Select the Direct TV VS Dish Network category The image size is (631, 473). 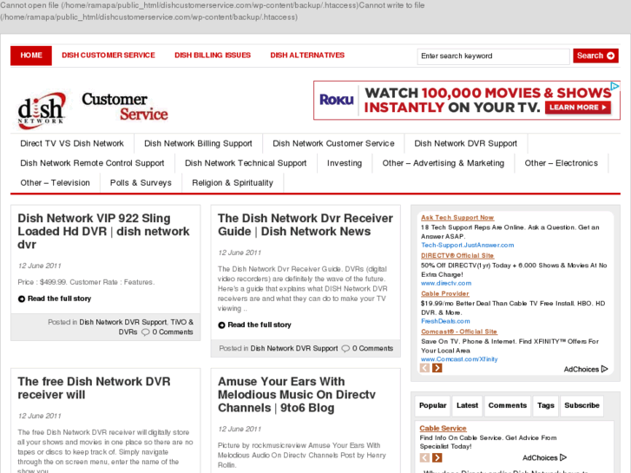[72, 143]
